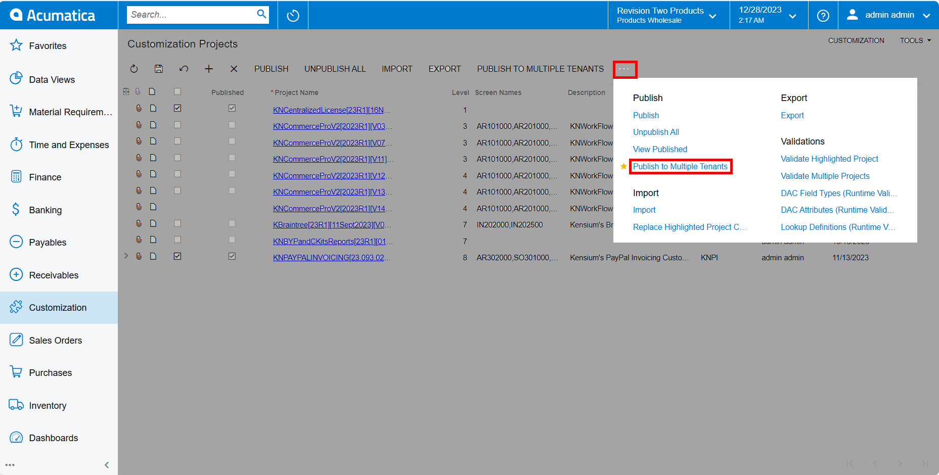The image size is (939, 475).
Task: Select Import in the overflow menu
Action: click(644, 210)
